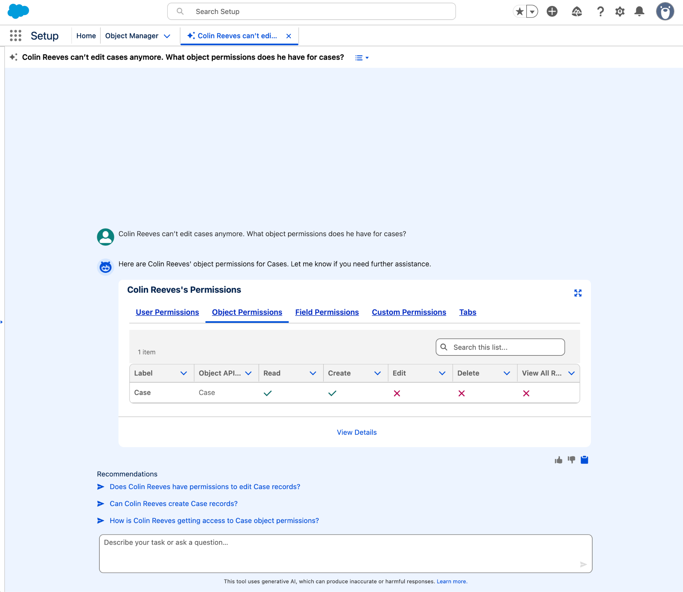The width and height of the screenshot is (683, 592).
Task: Select the Colin Reeves conversation tab
Action: tap(233, 36)
